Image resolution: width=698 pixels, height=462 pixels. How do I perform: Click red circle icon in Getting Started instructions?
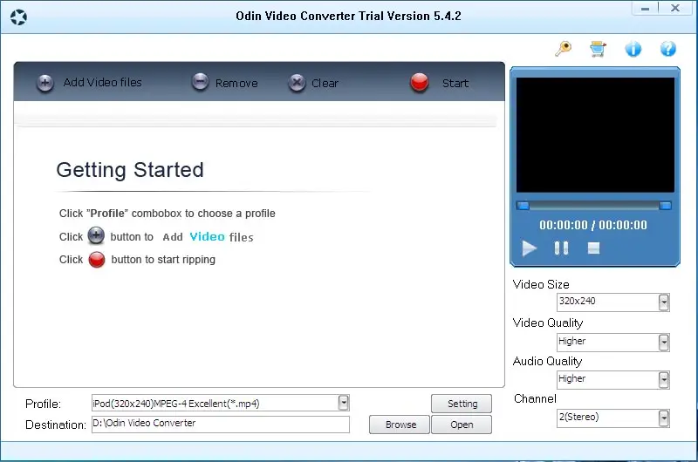point(97,260)
